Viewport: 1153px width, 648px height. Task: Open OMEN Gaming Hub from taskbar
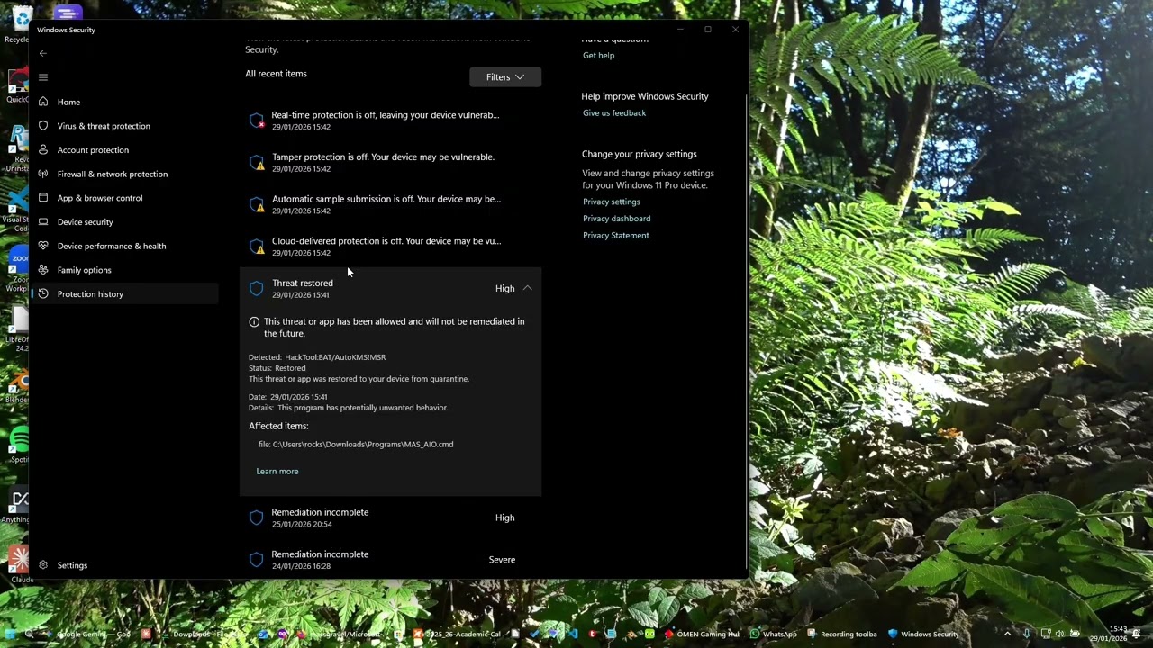coord(701,634)
